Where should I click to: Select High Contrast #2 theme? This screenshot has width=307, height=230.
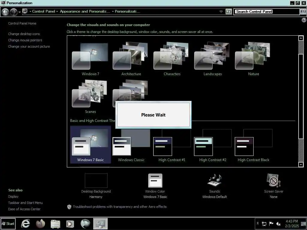tap(213, 145)
